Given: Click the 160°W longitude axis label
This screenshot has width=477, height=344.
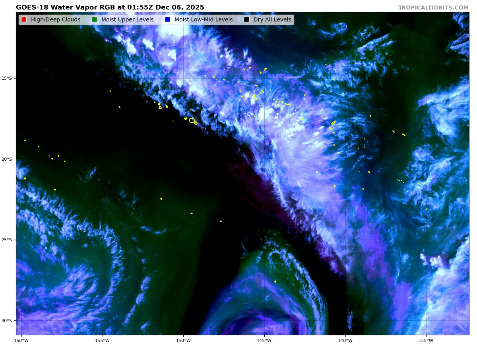Looking at the screenshot, I should tap(21, 340).
